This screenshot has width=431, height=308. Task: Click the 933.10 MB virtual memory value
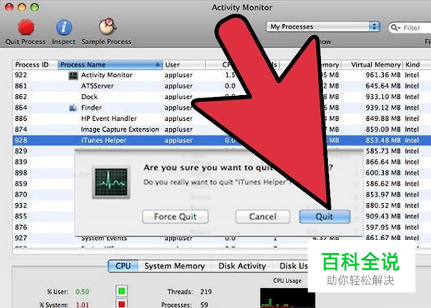click(383, 96)
